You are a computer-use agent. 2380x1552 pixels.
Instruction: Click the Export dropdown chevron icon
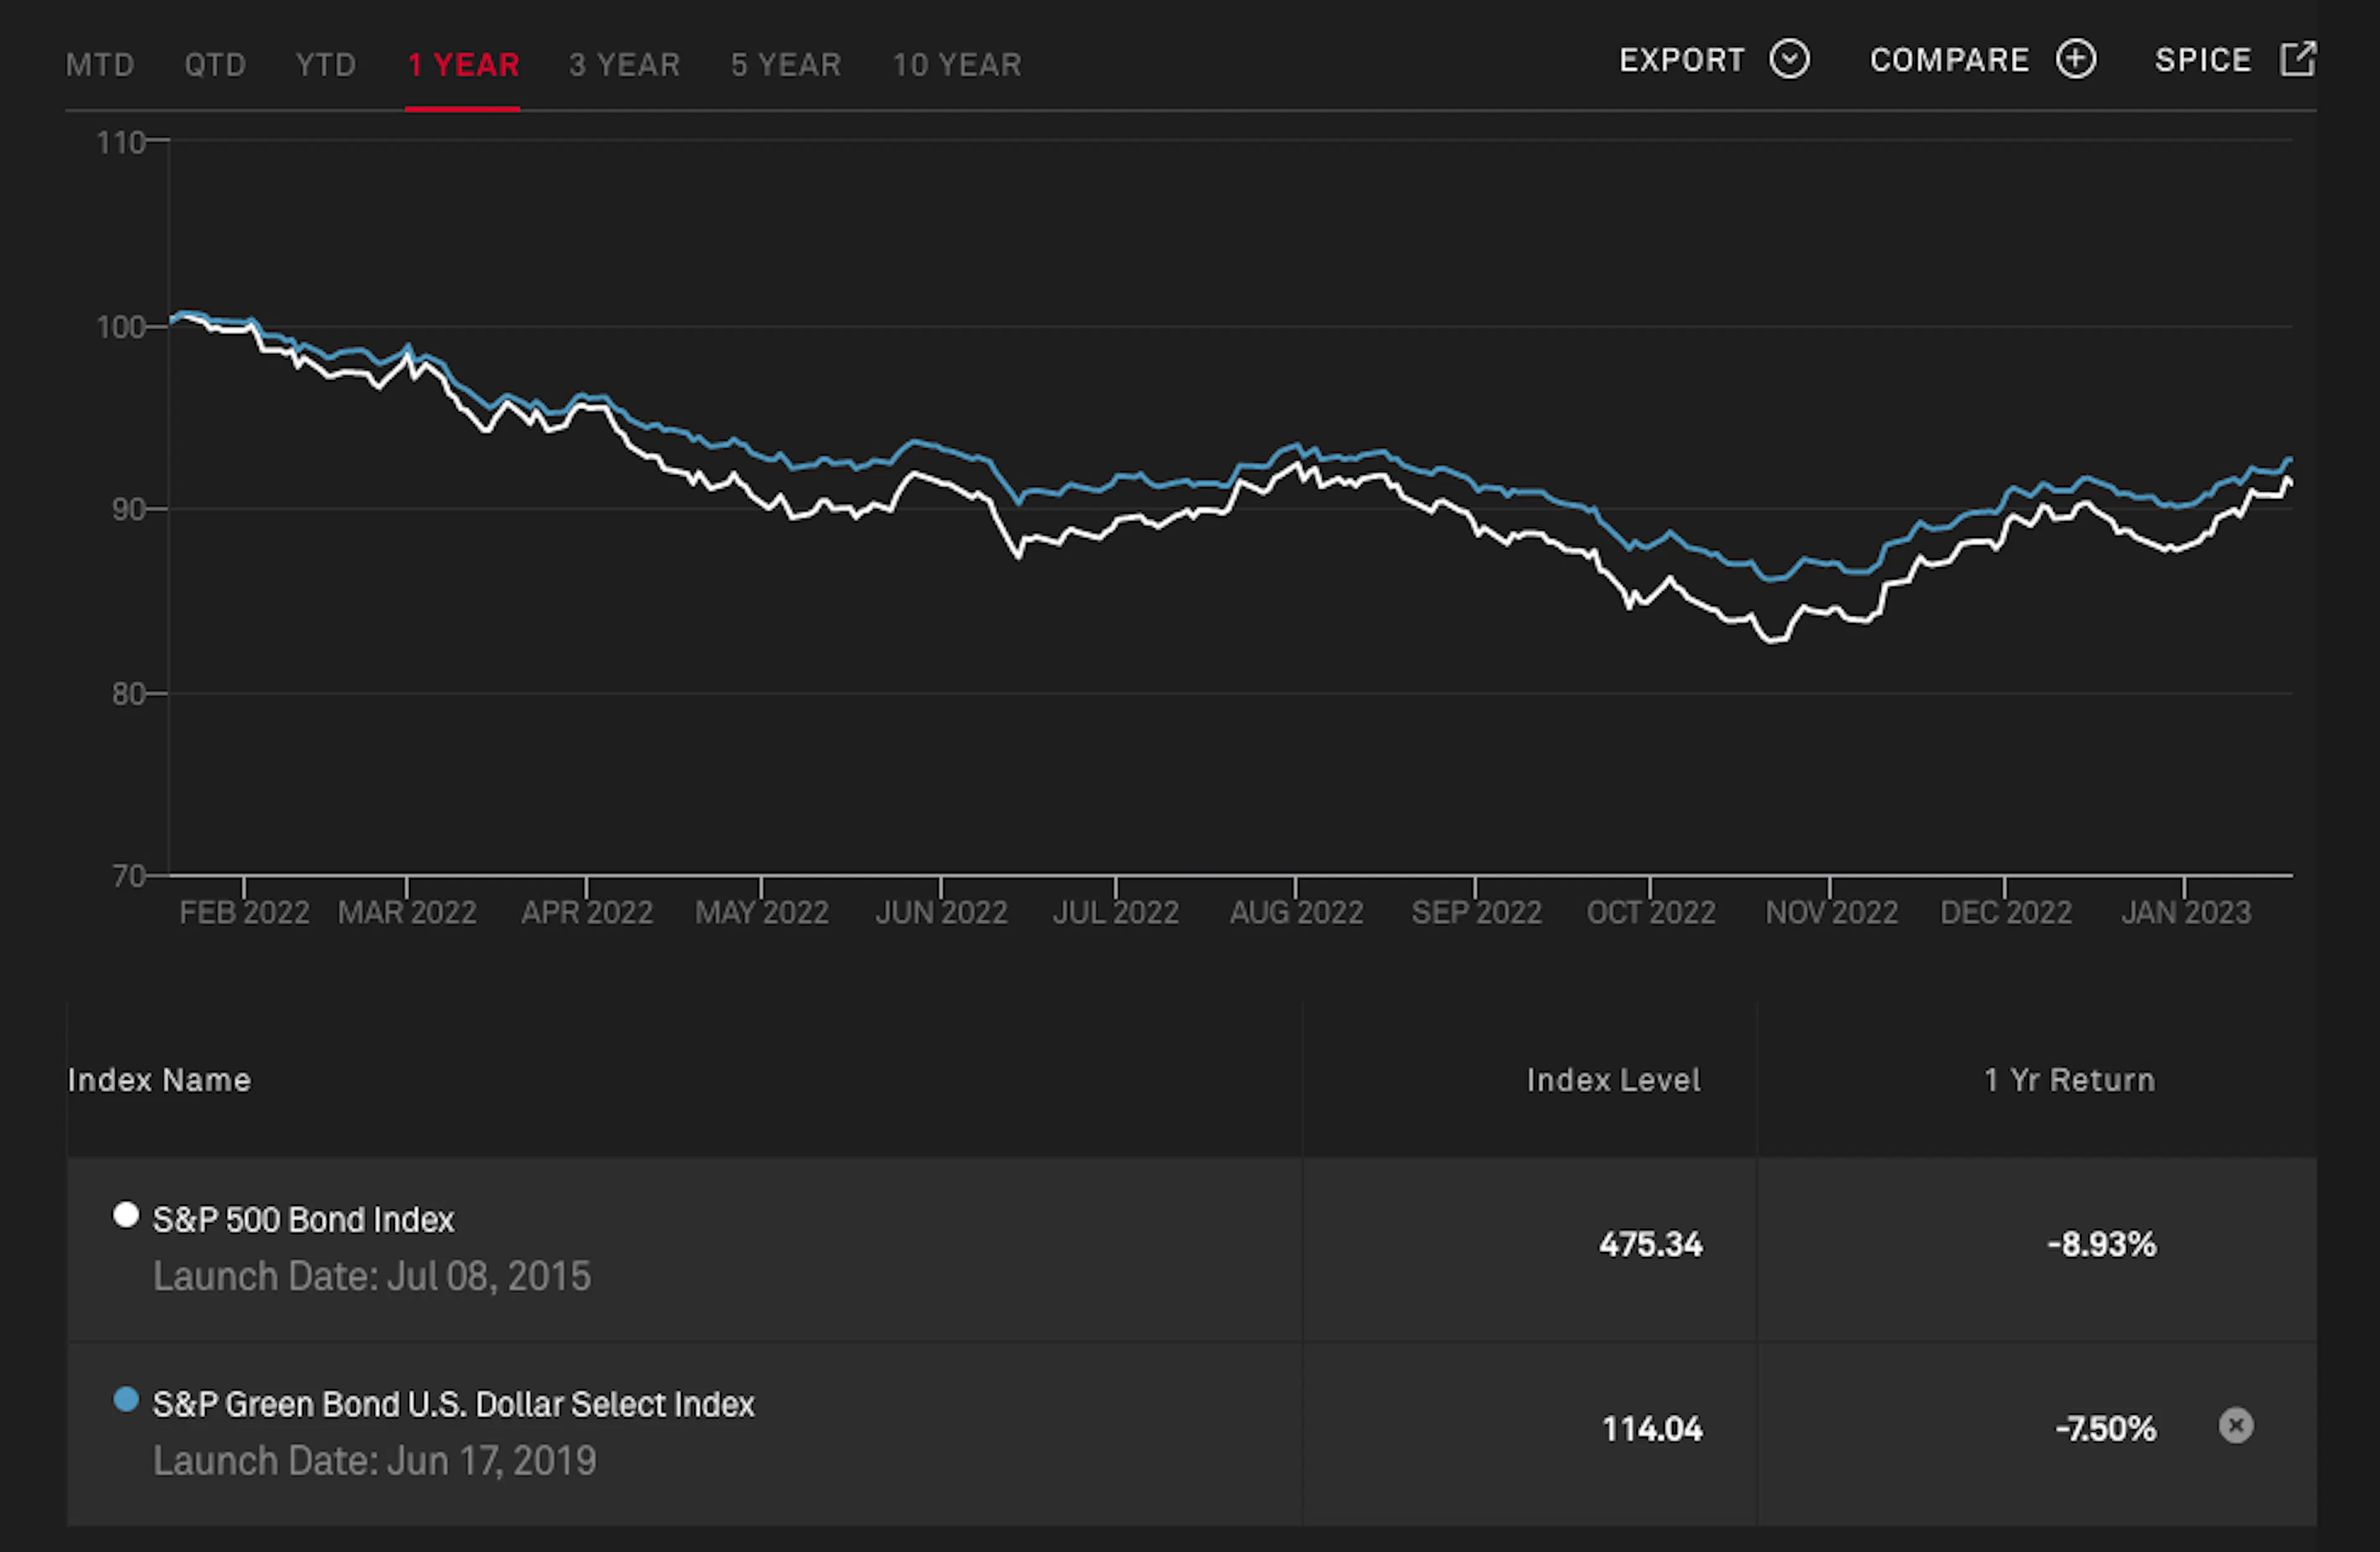(1789, 59)
